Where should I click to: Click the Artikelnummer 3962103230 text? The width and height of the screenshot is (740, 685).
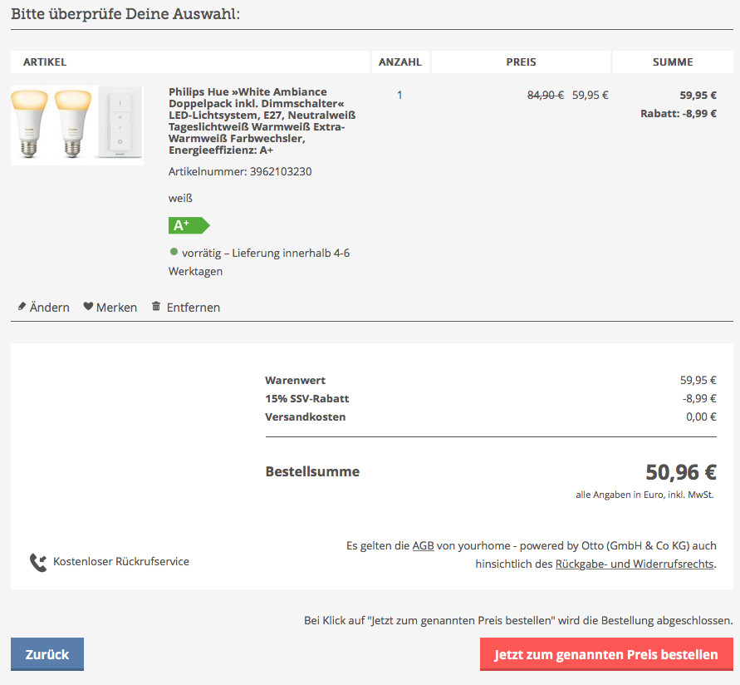click(239, 171)
